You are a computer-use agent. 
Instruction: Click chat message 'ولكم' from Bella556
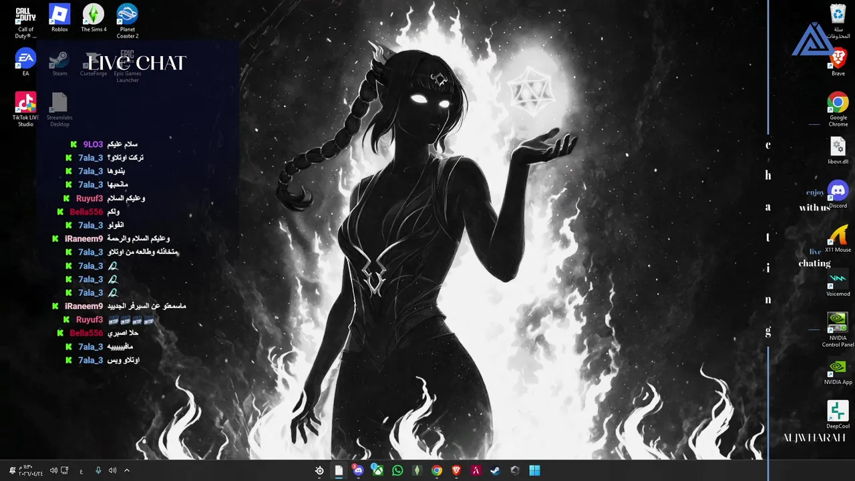113,212
